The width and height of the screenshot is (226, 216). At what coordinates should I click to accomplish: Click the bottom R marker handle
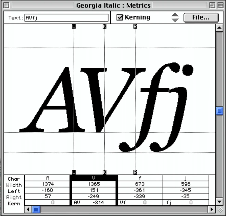tap(135, 172)
